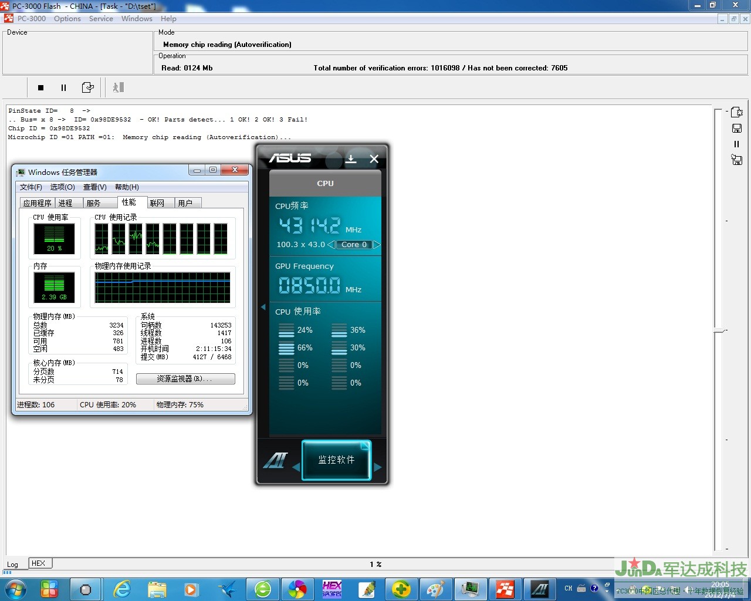Go to next ASUS module right of 监控软件
The height and width of the screenshot is (601, 751).
[x=377, y=467]
